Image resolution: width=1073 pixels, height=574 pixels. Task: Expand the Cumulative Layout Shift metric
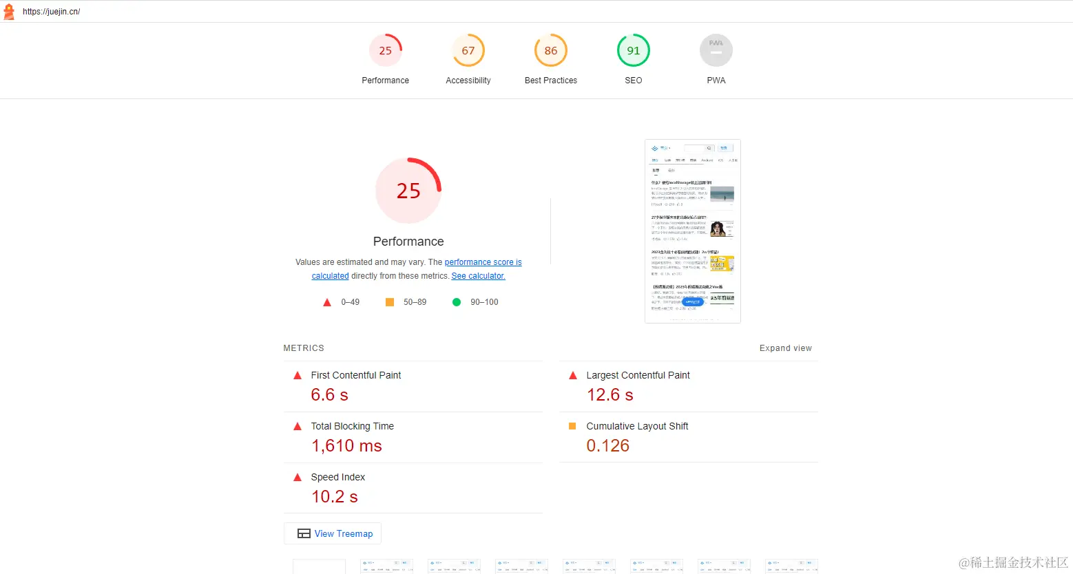tap(689, 437)
